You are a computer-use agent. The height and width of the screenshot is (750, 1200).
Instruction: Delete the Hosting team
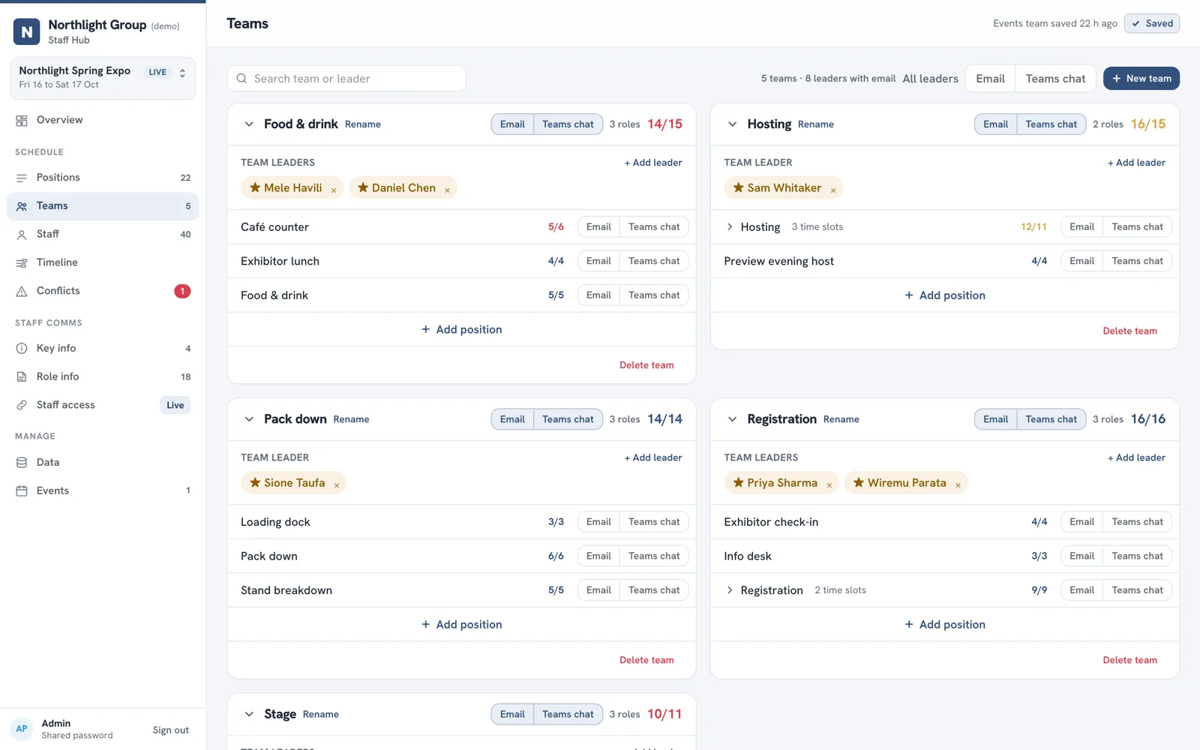click(1129, 331)
